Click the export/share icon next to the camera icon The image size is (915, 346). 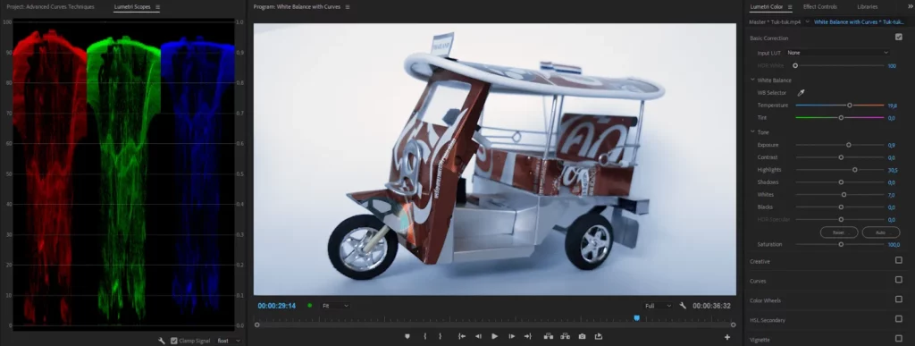[598, 337]
